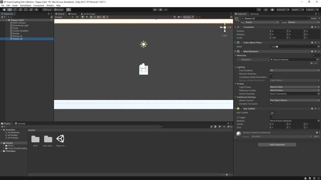The width and height of the screenshot is (321, 180).
Task: Switch to the Services tab
Action: [254, 14]
